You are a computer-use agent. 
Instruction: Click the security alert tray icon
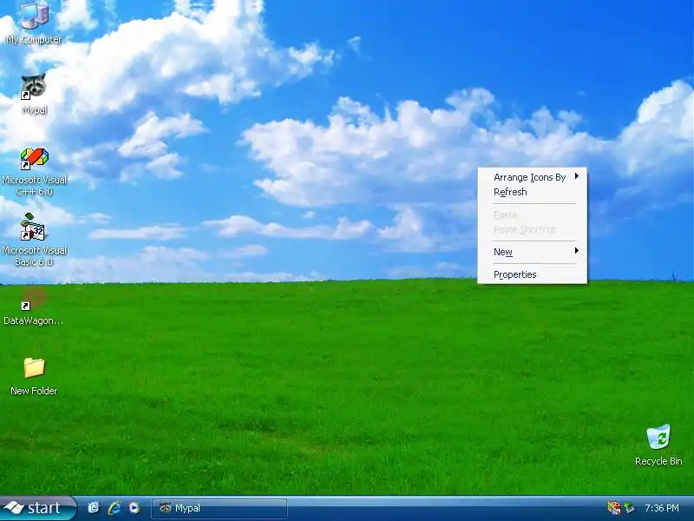(x=614, y=508)
